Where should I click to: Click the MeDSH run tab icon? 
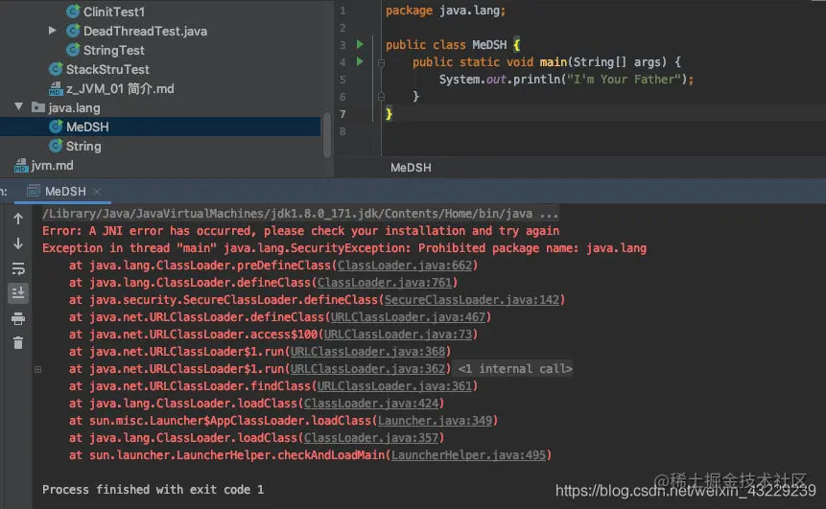pyautogui.click(x=34, y=191)
